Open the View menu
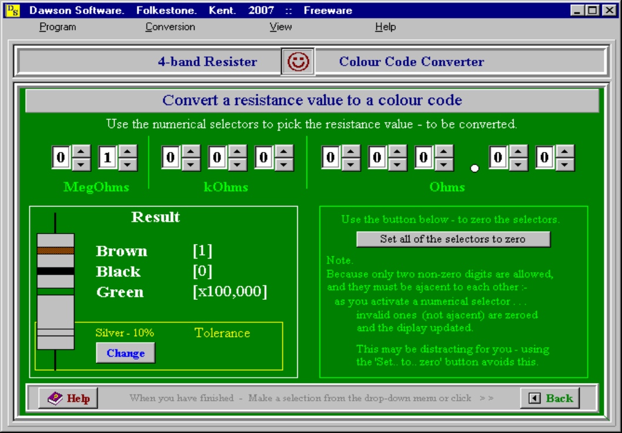The image size is (622, 433). pos(281,27)
